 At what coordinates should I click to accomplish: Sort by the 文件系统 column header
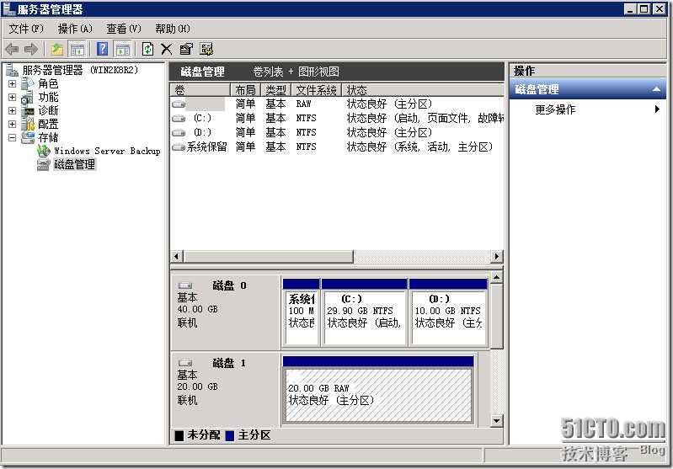[317, 90]
